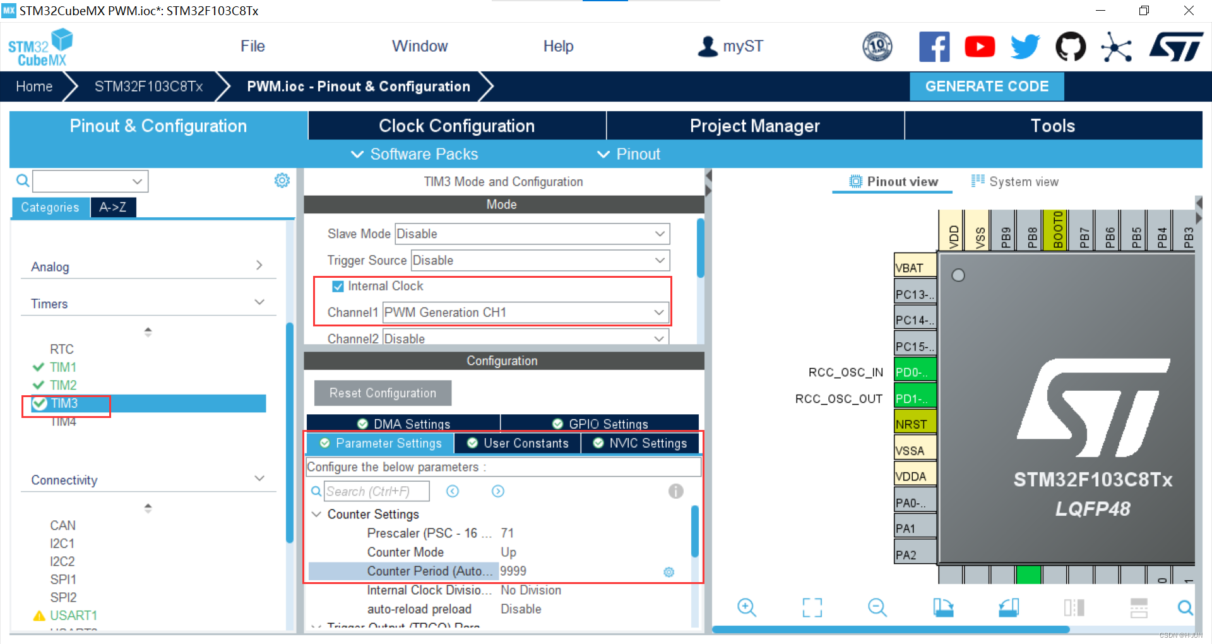
Task: Go to next parameter search result
Action: coord(498,491)
